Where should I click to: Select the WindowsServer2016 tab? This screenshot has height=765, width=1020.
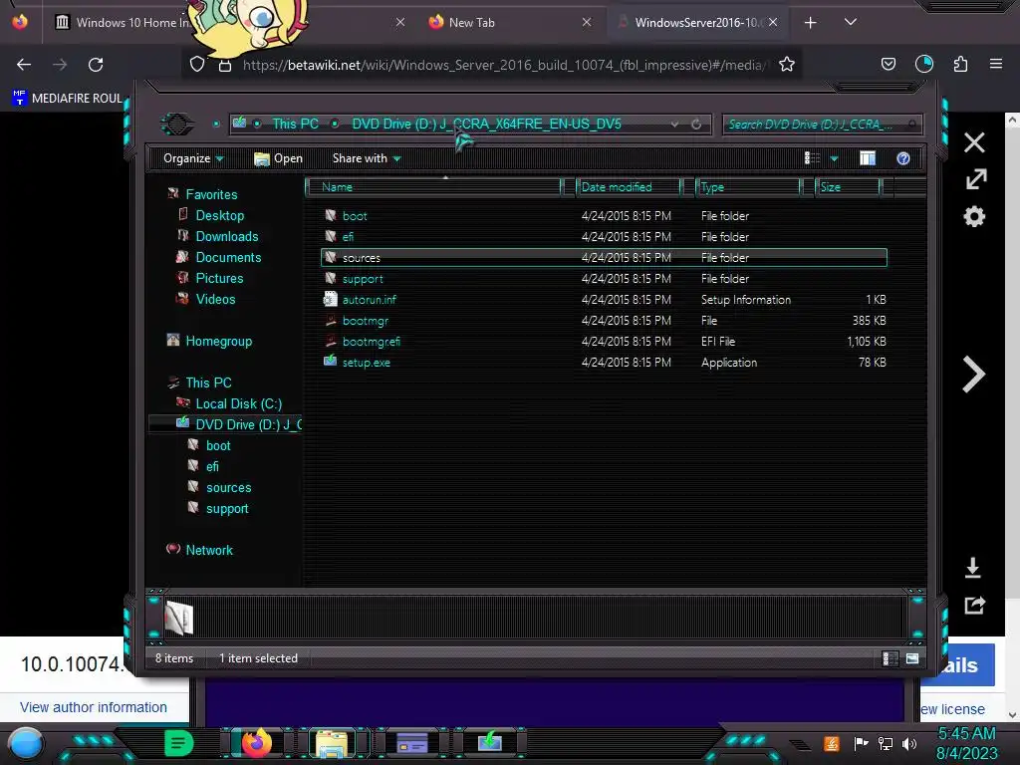696,22
